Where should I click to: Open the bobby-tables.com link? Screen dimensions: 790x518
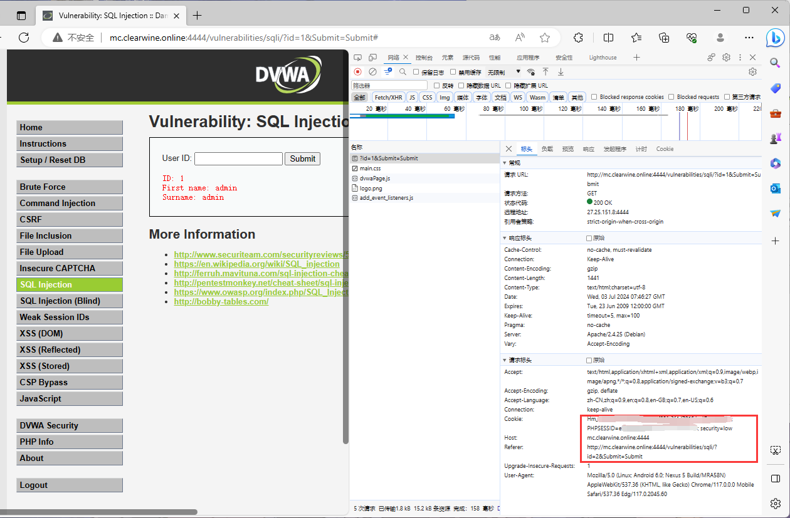221,301
